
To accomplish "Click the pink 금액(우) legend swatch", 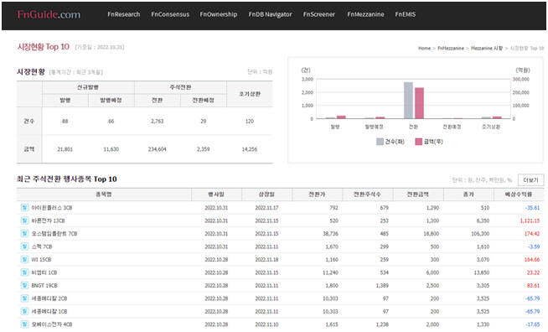I will (x=418, y=142).
